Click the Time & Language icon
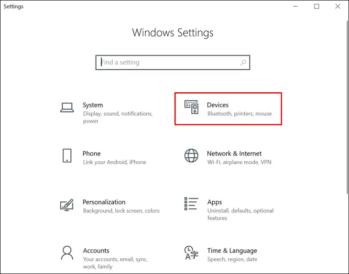This screenshot has width=349, height=274. [x=191, y=253]
